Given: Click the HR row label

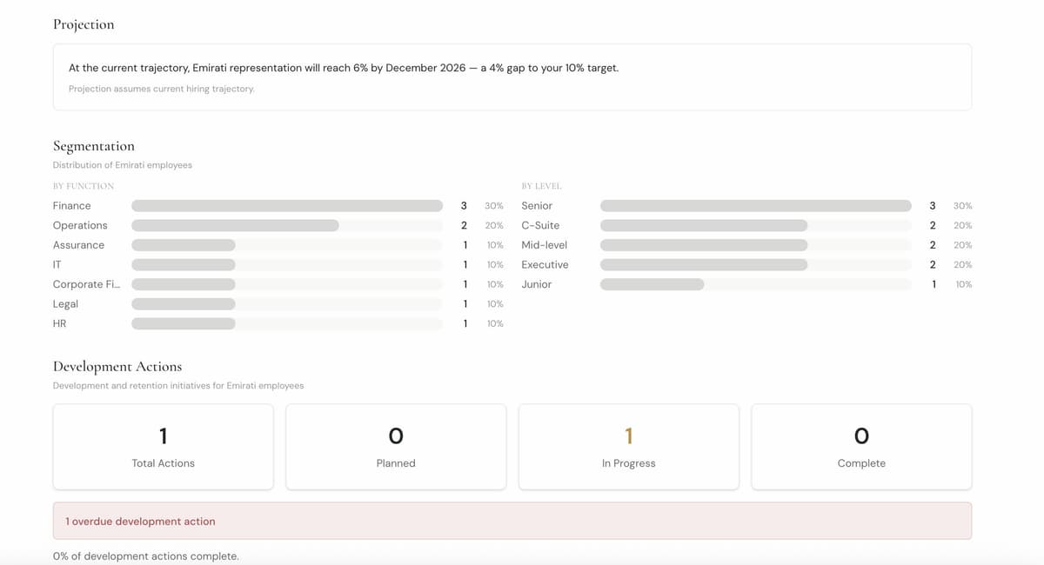Looking at the screenshot, I should click(x=59, y=323).
